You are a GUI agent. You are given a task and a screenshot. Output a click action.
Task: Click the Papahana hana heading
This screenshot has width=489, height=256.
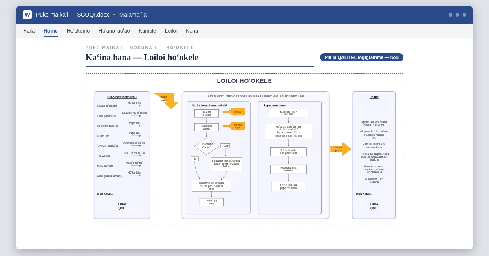[274, 106]
